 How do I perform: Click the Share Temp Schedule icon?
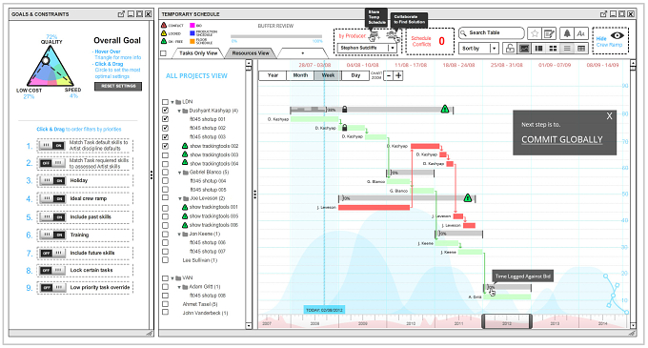(x=374, y=36)
